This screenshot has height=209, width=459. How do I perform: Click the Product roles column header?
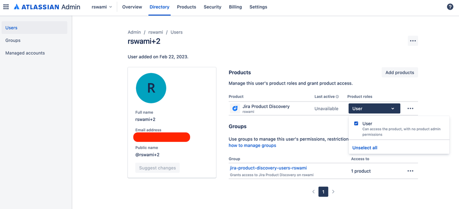tap(360, 96)
